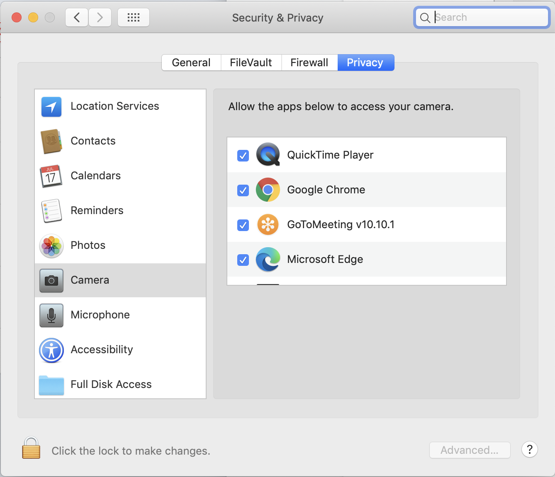The height and width of the screenshot is (477, 555).
Task: Click the magnifying glass search icon
Action: pyautogui.click(x=425, y=18)
